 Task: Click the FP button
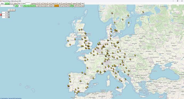point(38,3)
